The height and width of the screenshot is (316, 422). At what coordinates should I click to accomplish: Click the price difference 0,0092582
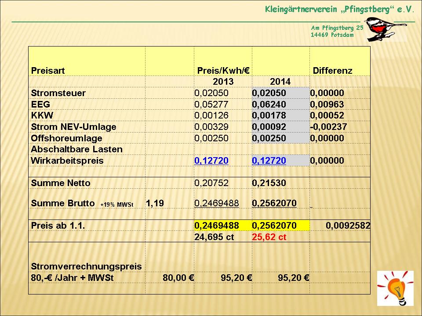point(348,226)
